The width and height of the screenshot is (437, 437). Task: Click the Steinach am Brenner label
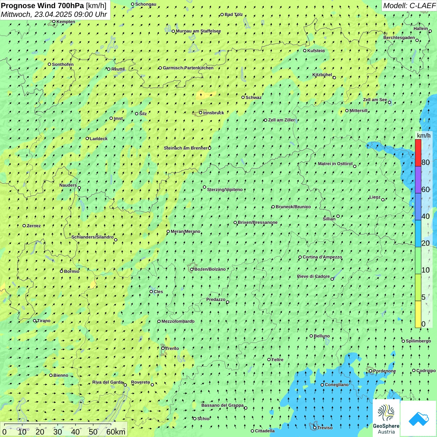[185, 148]
